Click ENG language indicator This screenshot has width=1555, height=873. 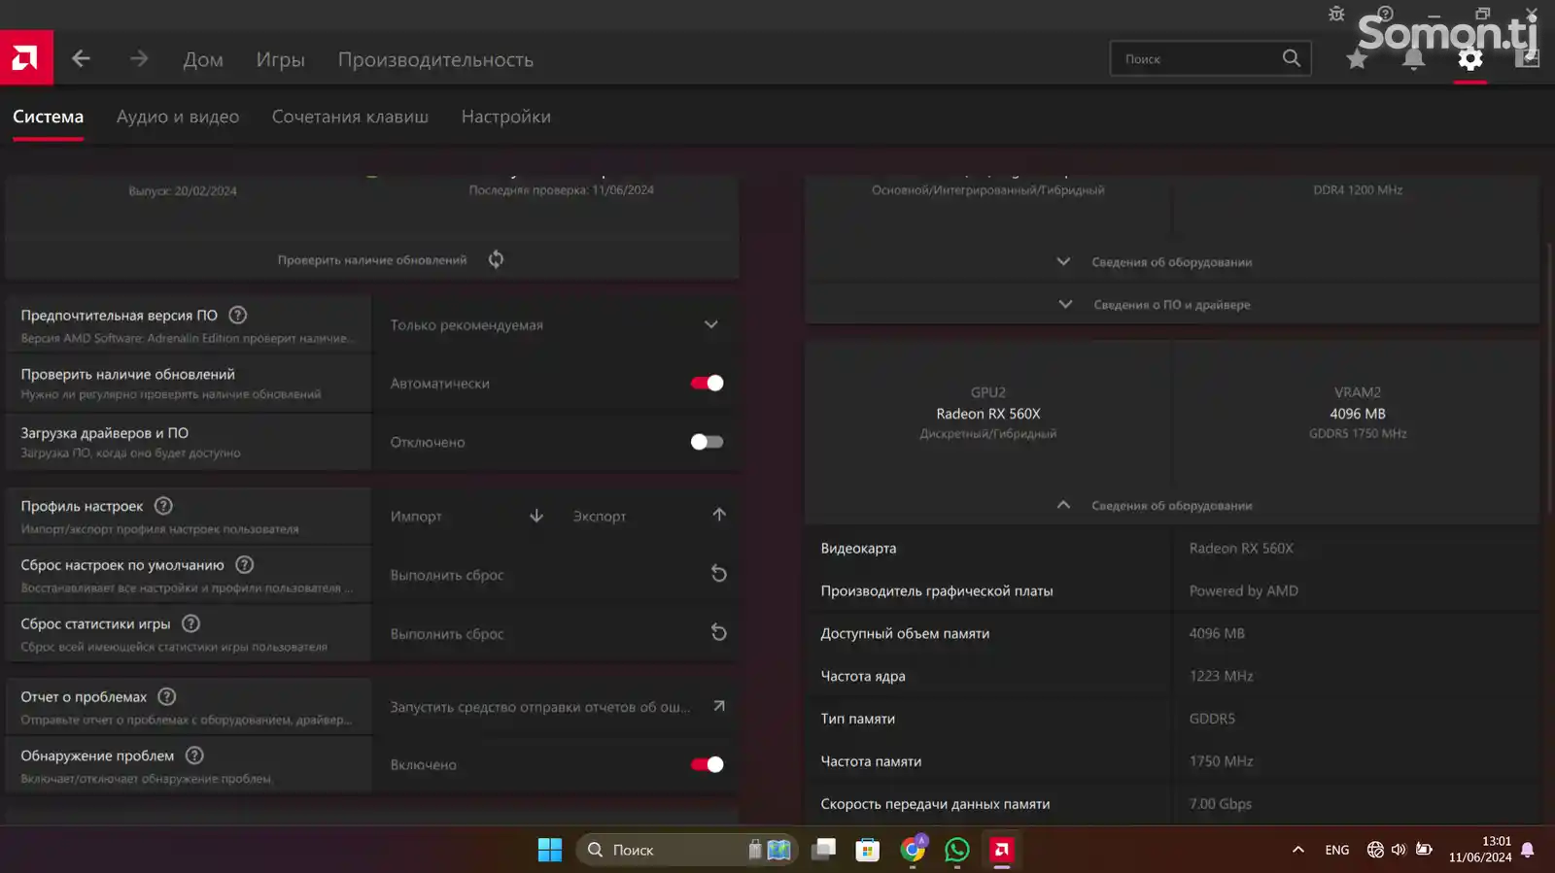coord(1337,850)
